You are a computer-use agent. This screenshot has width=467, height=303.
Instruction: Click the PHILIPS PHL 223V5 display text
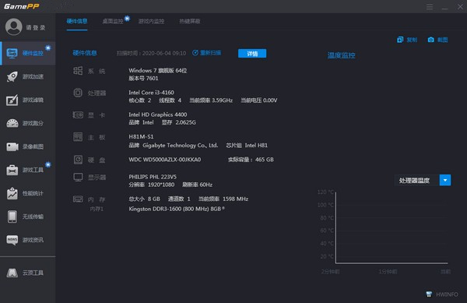click(153, 177)
